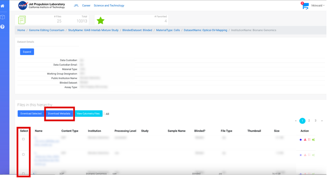The width and height of the screenshot is (329, 178).
Task: Favorite the first file with blue star
Action: (301, 140)
